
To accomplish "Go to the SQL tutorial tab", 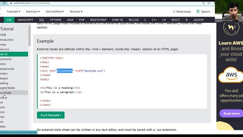I will click(42, 20).
